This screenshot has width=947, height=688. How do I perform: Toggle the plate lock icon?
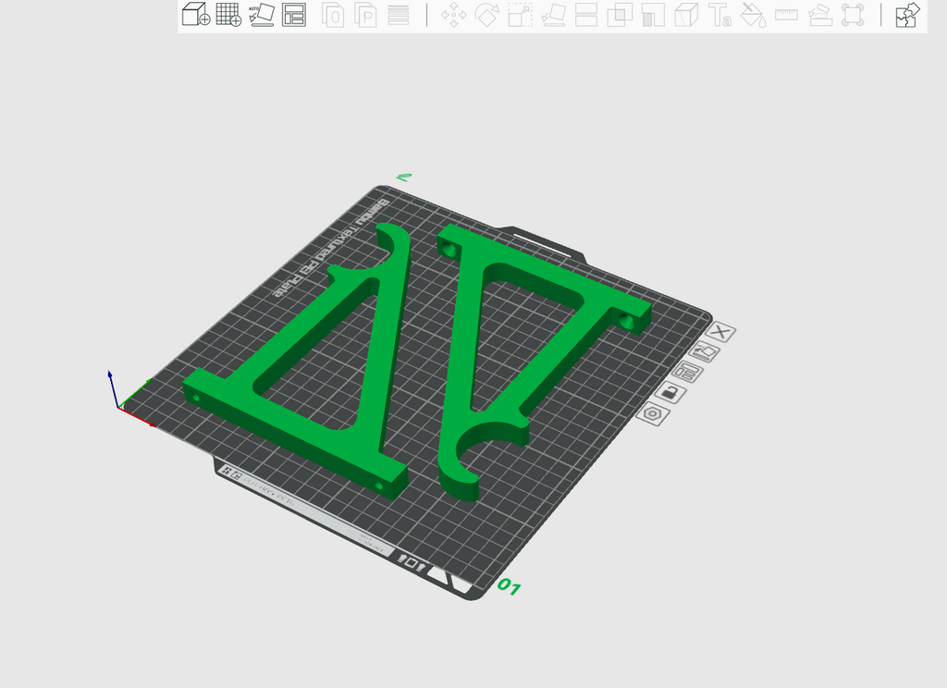coord(670,393)
